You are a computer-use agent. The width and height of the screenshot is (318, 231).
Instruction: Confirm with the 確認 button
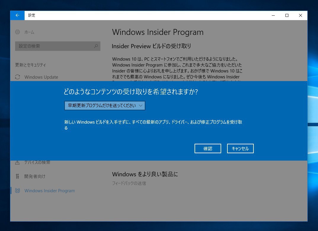(x=208, y=148)
